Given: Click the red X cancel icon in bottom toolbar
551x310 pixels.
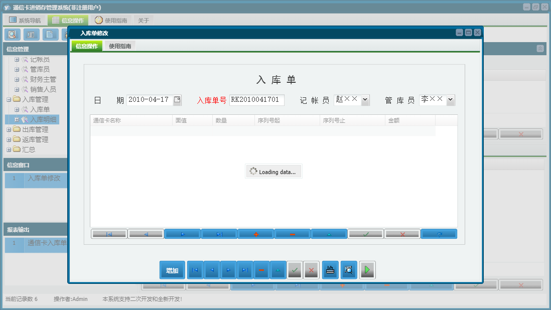Looking at the screenshot, I should pos(311,270).
